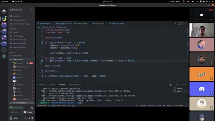Select participant webcam video thumbnail

(x=202, y=30)
